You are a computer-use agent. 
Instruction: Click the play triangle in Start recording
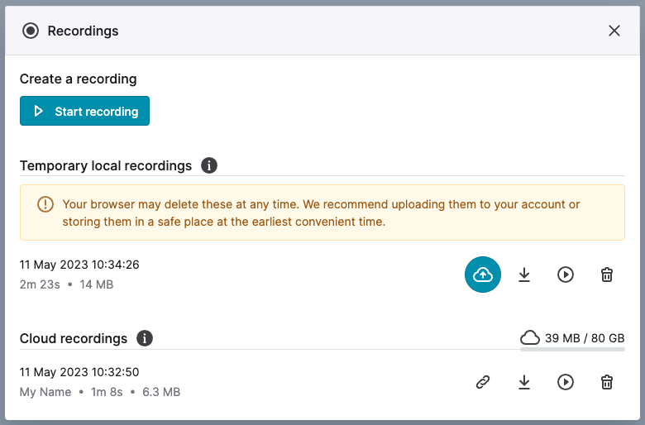38,111
